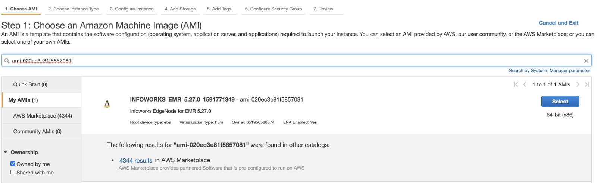Click the search magnifier icon

[7, 61]
